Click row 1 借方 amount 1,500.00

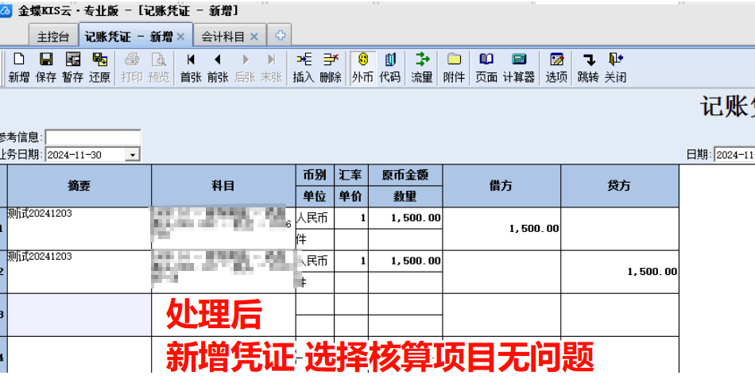pyautogui.click(x=501, y=229)
